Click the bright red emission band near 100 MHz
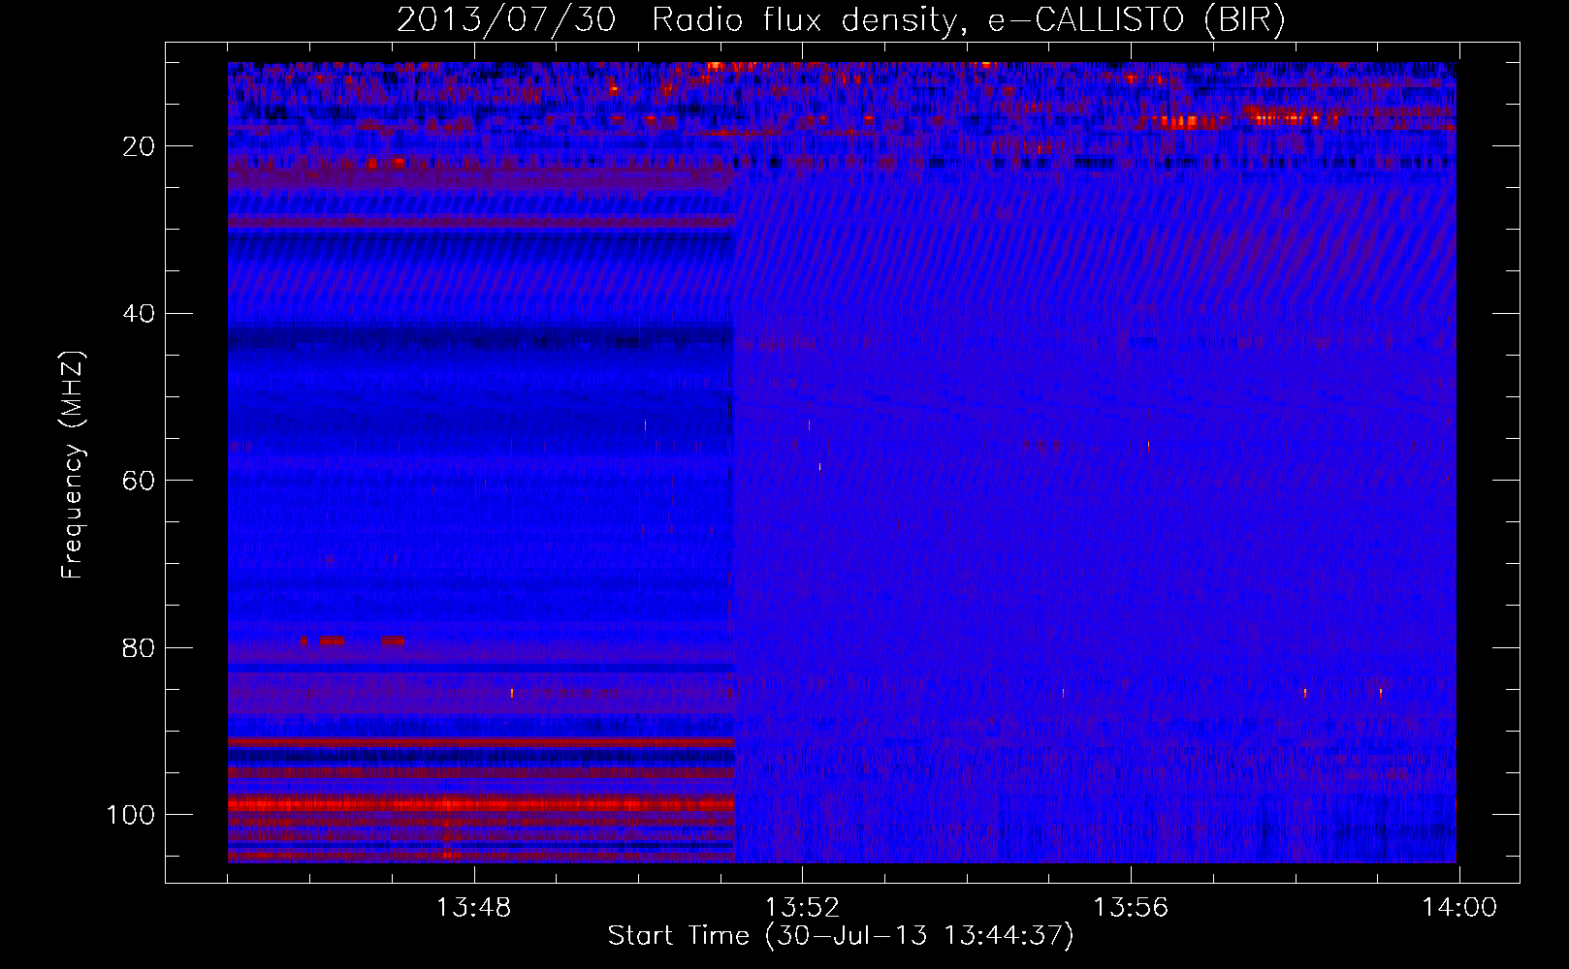Viewport: 1569px width, 969px height. [481, 804]
